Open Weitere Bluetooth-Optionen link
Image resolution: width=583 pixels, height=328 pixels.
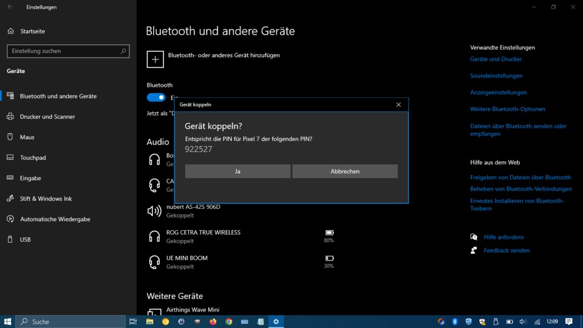508,109
